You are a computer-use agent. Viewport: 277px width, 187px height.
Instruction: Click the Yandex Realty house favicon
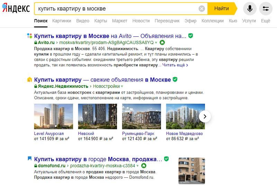tap(29, 79)
